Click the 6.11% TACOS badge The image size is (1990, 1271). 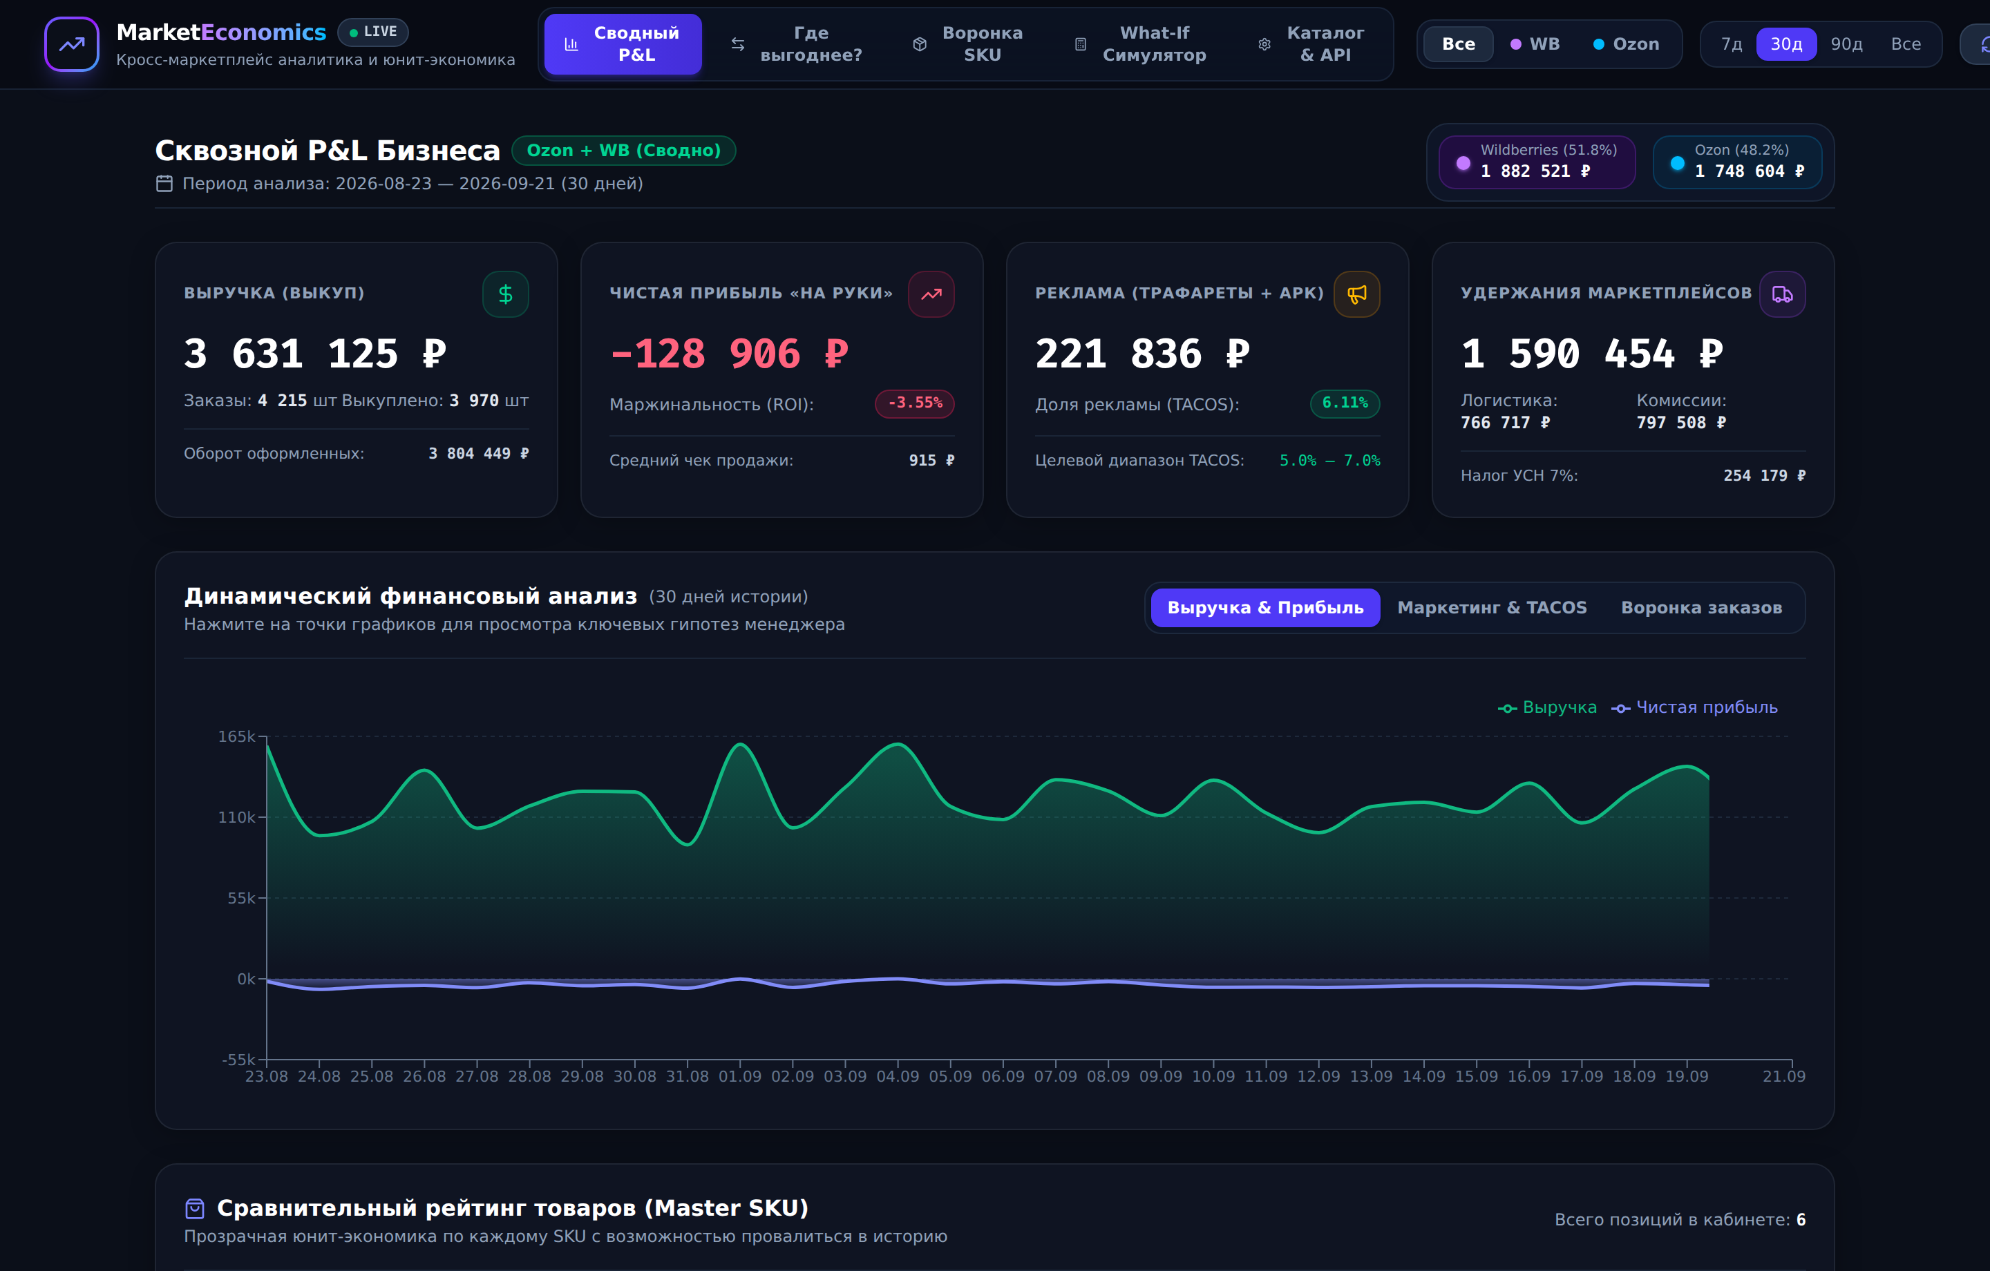pyautogui.click(x=1345, y=403)
